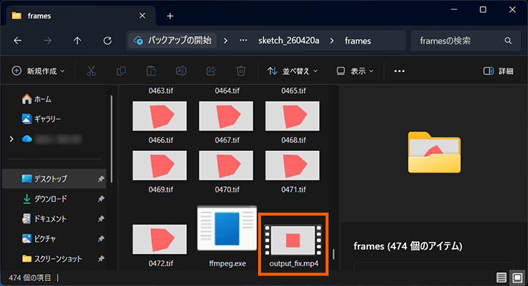Select the OneDrive cloud entry

(x=52, y=139)
